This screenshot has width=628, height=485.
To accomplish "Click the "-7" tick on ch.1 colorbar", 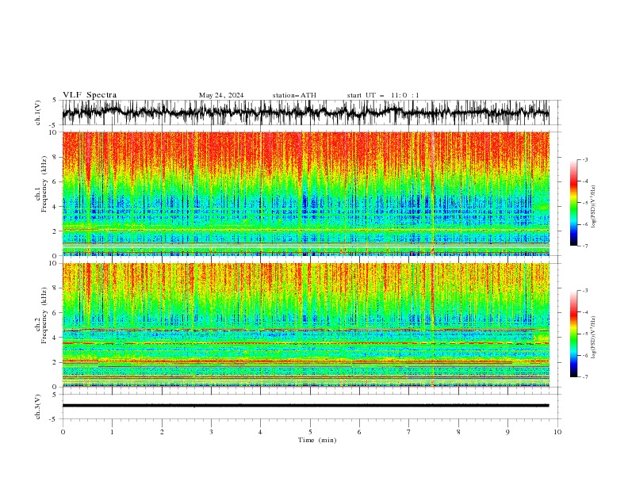I will click(x=585, y=246).
